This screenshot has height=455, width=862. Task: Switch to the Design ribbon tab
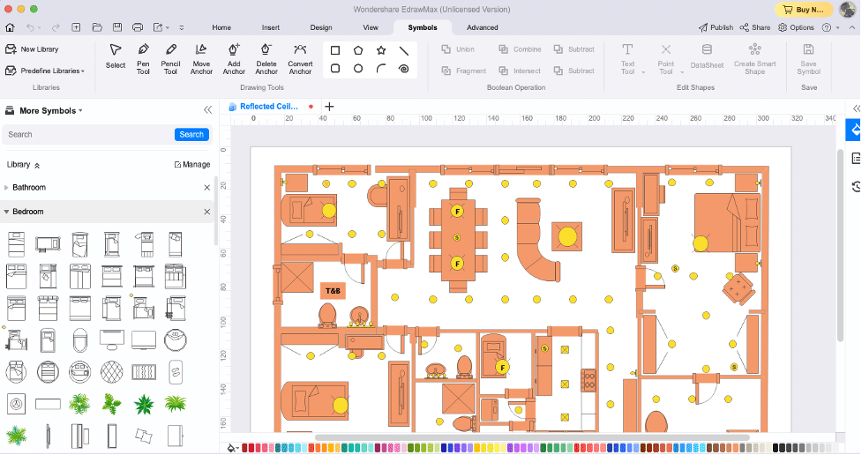(x=321, y=27)
